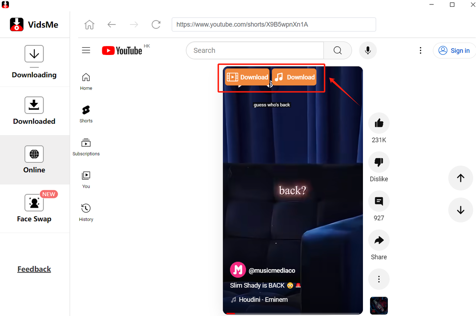Open the @musicmediaco channel avatar

point(238,270)
